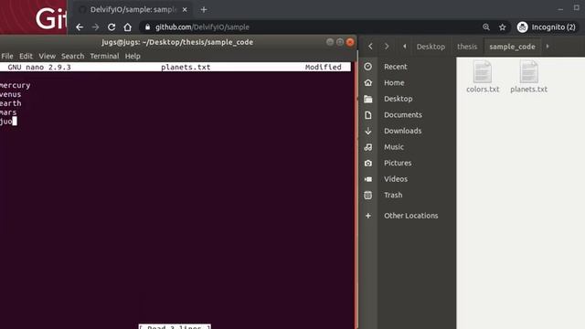This screenshot has width=585, height=329.
Task: Select the colors.txt file
Action: pyautogui.click(x=483, y=77)
